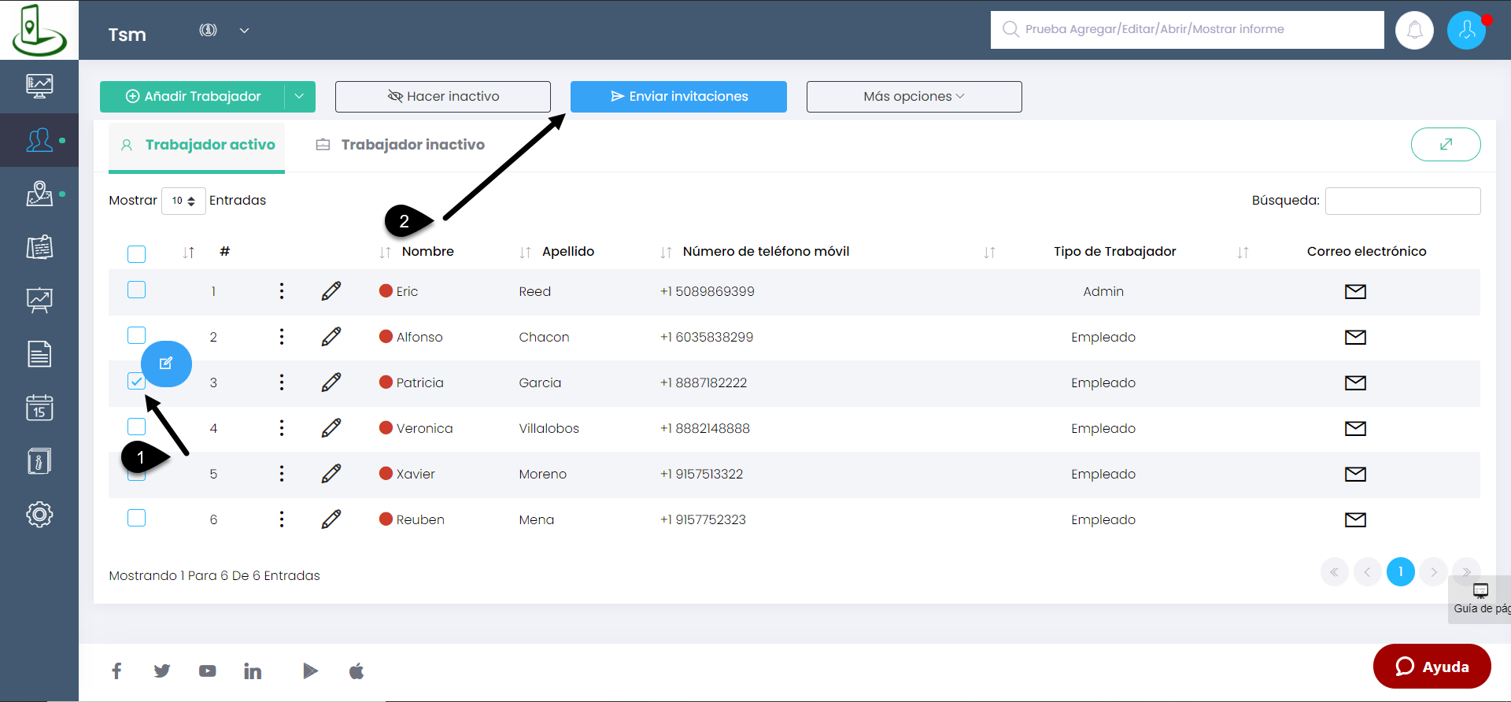Click the Hacer inactivo button

click(442, 97)
